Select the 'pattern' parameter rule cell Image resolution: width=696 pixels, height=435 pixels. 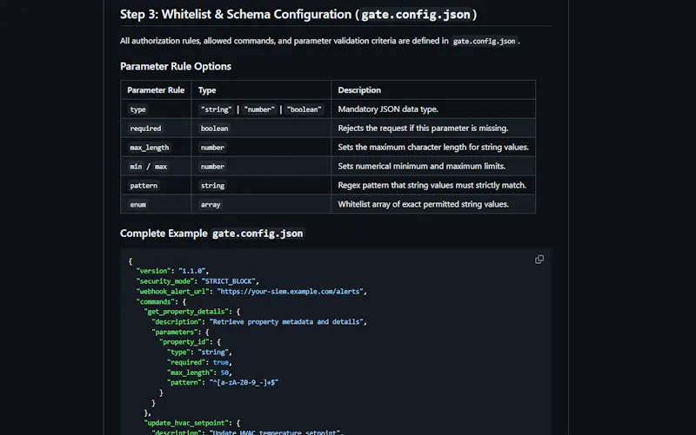[x=156, y=185]
